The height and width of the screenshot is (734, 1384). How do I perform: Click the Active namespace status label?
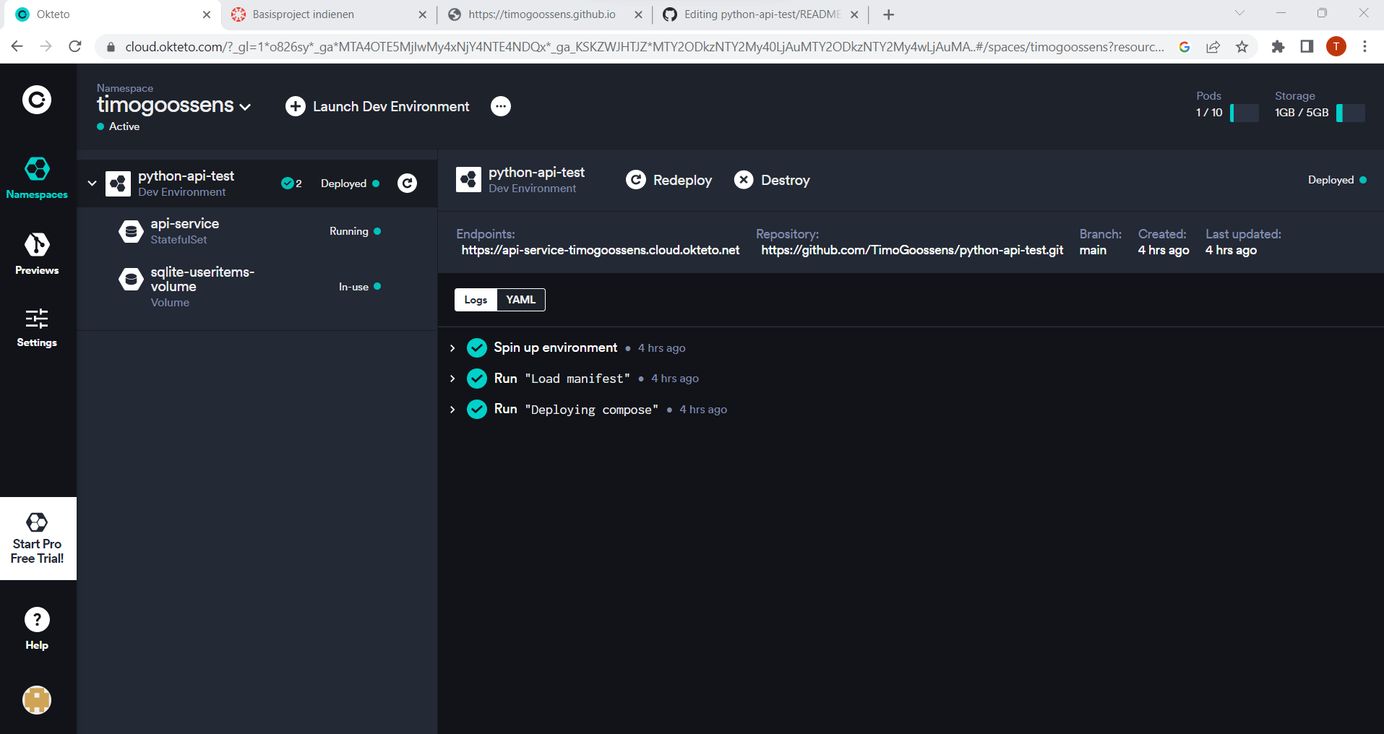(x=119, y=126)
